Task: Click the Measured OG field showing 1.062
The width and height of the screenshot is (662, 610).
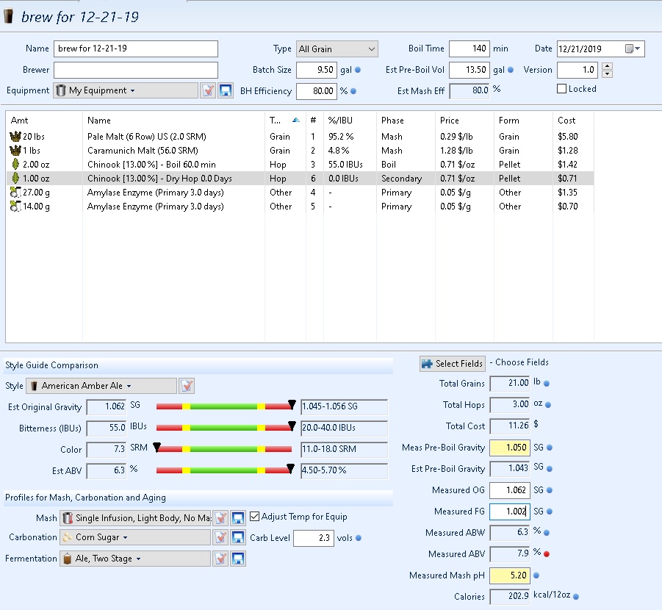Action: 510,490
